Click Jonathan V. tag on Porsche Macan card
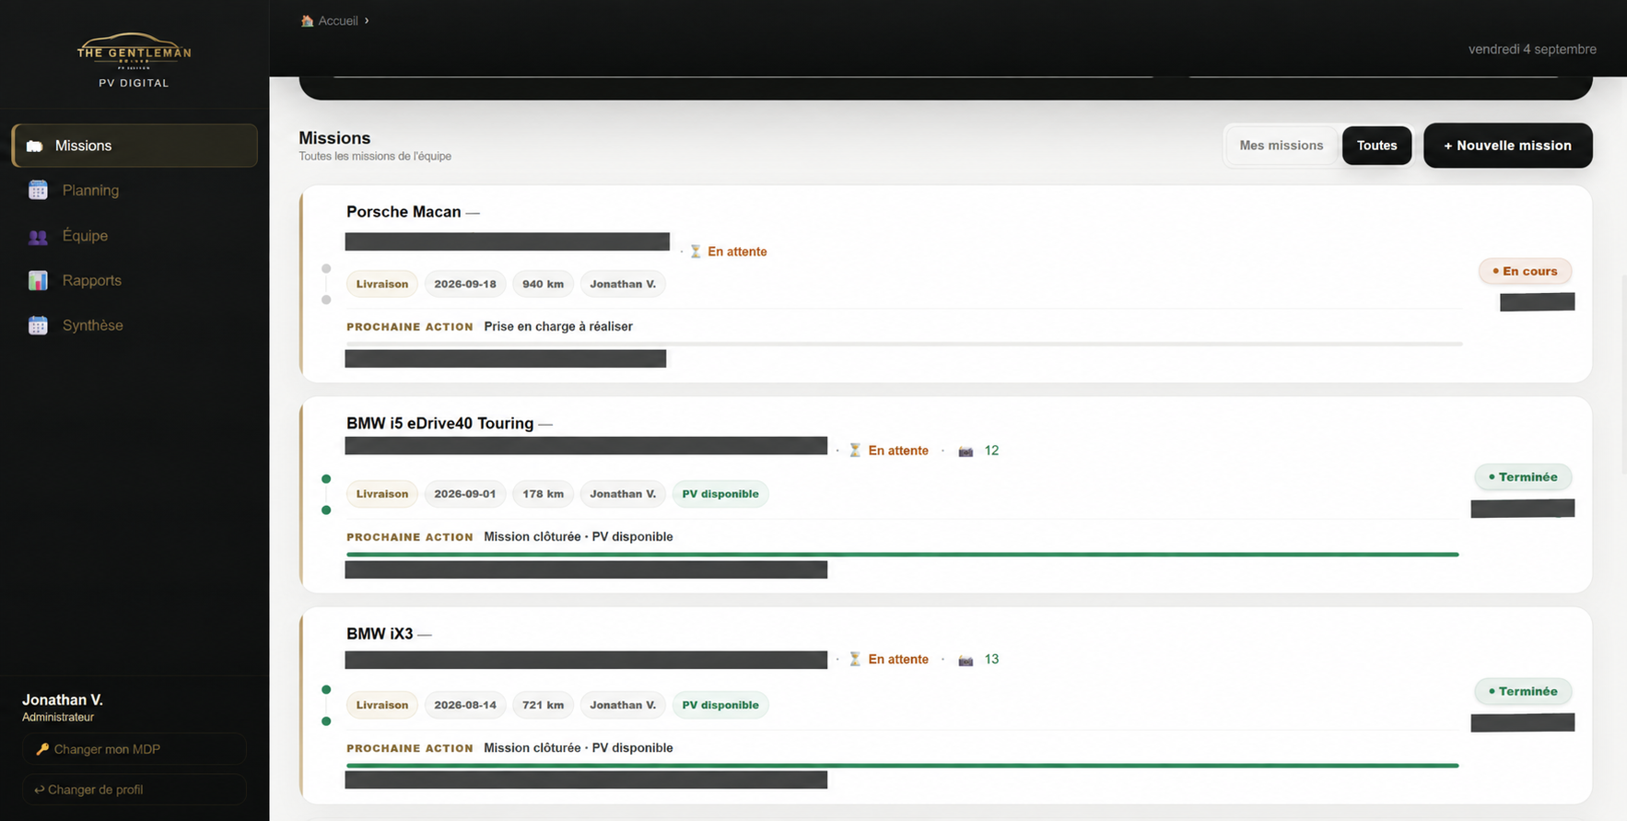The width and height of the screenshot is (1627, 821). coord(623,284)
